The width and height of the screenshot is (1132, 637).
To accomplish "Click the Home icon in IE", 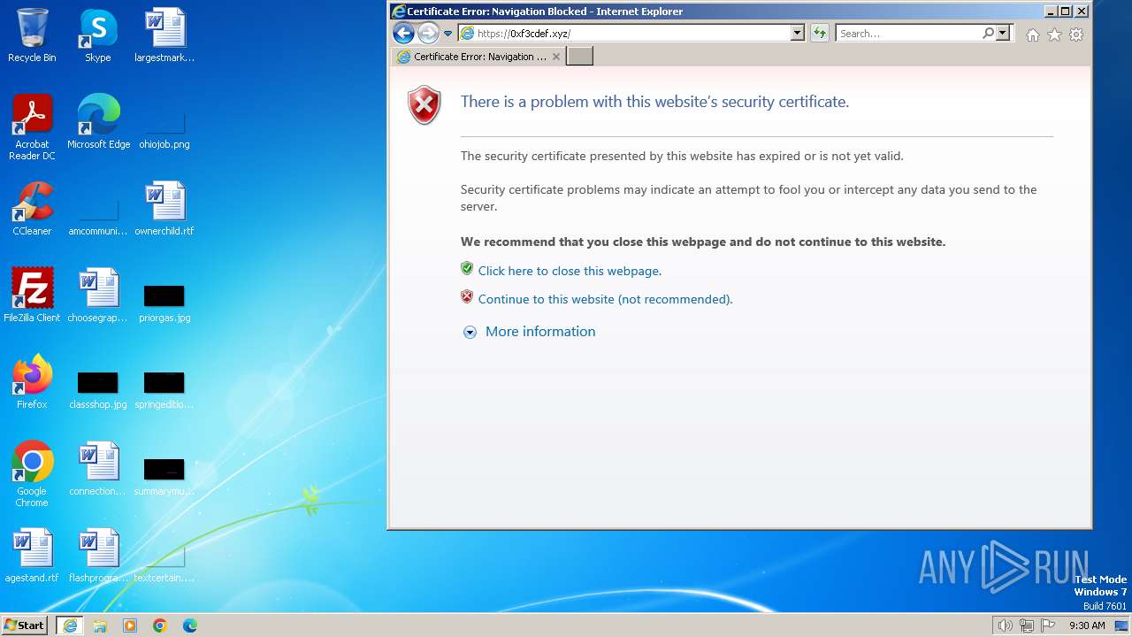I will click(1032, 35).
